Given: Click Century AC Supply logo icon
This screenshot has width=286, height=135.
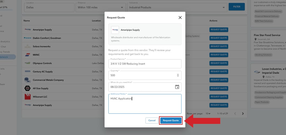Looking at the screenshot, I should click(27, 71).
